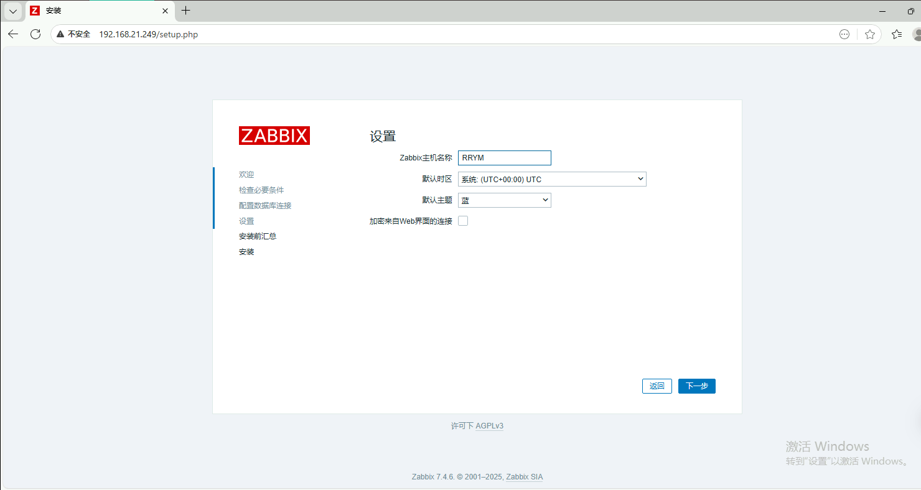Expand the 默认时区 dropdown

pyautogui.click(x=552, y=179)
